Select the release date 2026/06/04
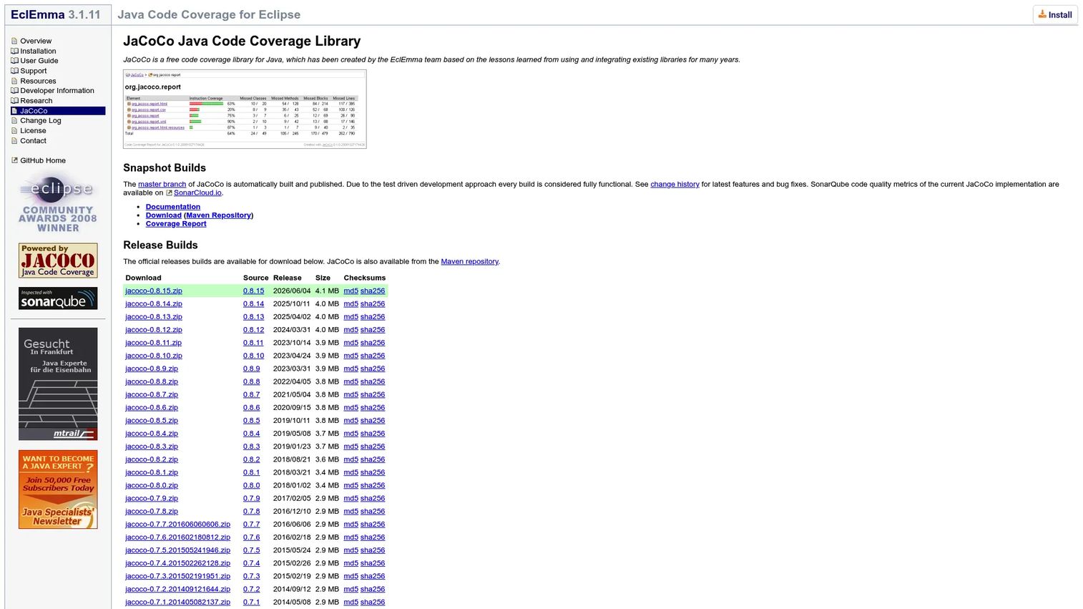The width and height of the screenshot is (1083, 609). (x=292, y=291)
